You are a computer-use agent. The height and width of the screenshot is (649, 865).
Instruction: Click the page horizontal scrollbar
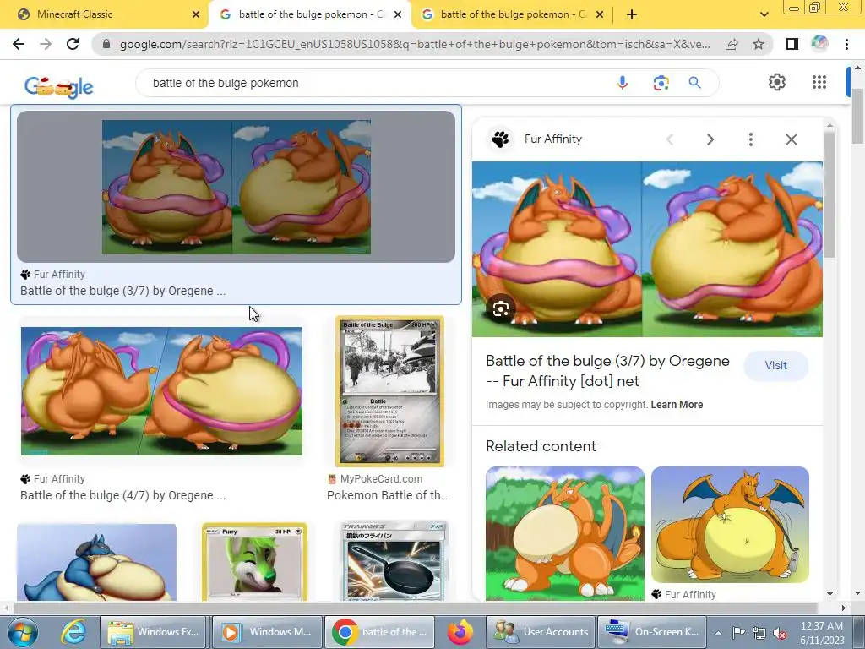pos(415,608)
